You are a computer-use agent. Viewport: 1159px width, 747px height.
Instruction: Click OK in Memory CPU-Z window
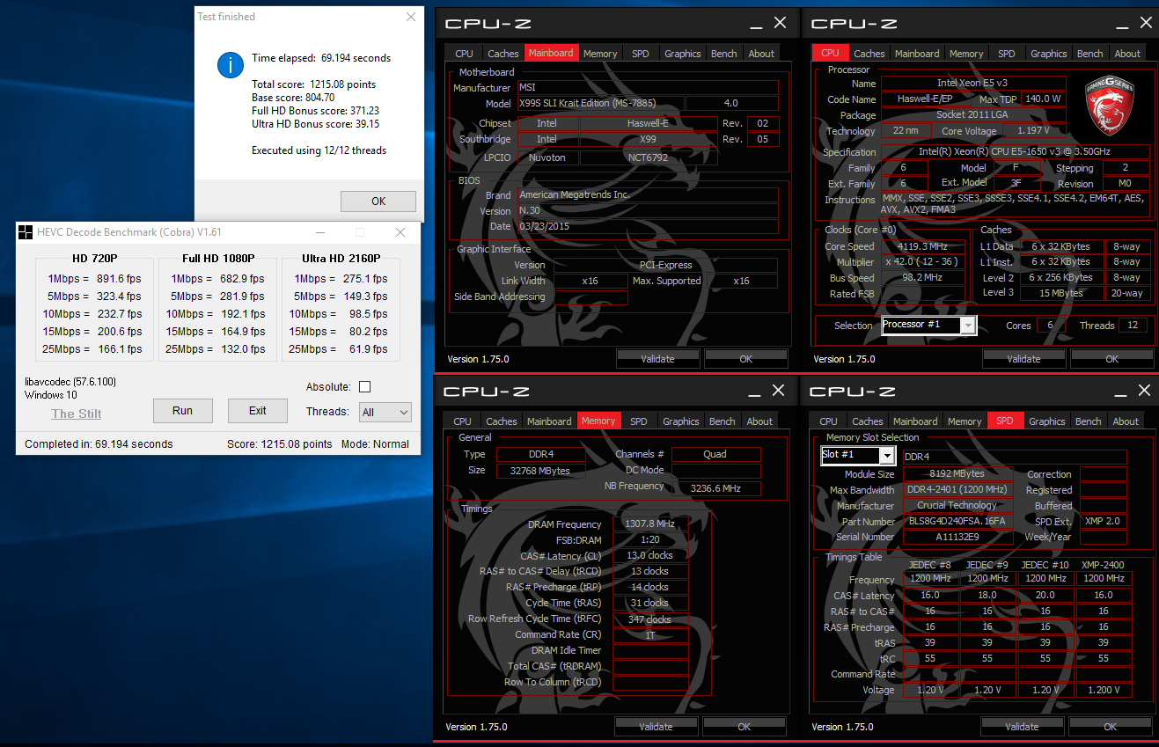745,727
